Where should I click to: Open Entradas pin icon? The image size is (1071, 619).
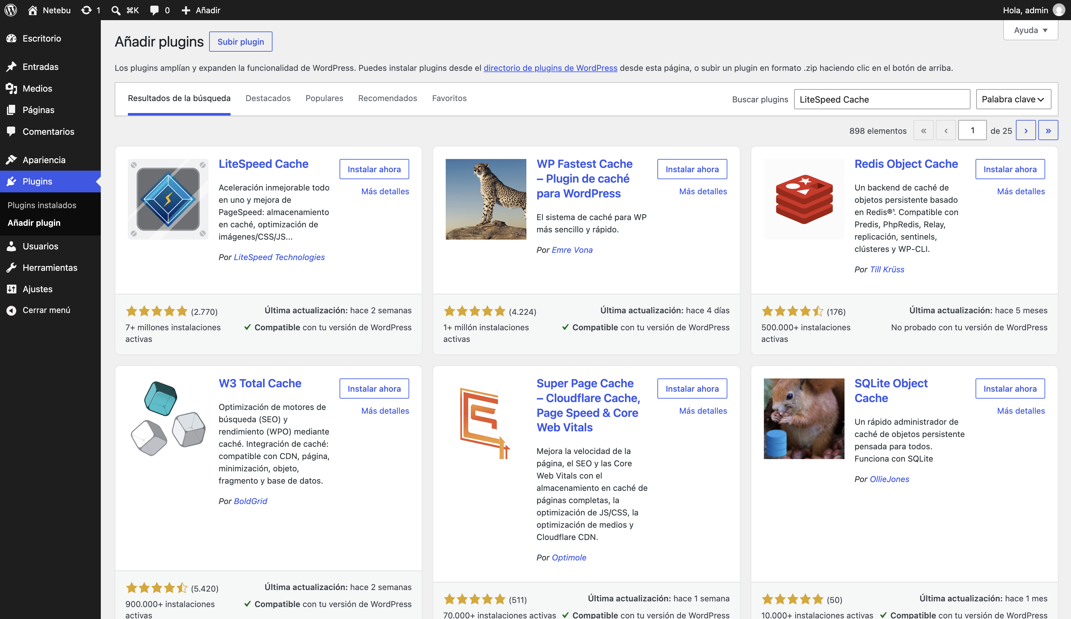(11, 67)
